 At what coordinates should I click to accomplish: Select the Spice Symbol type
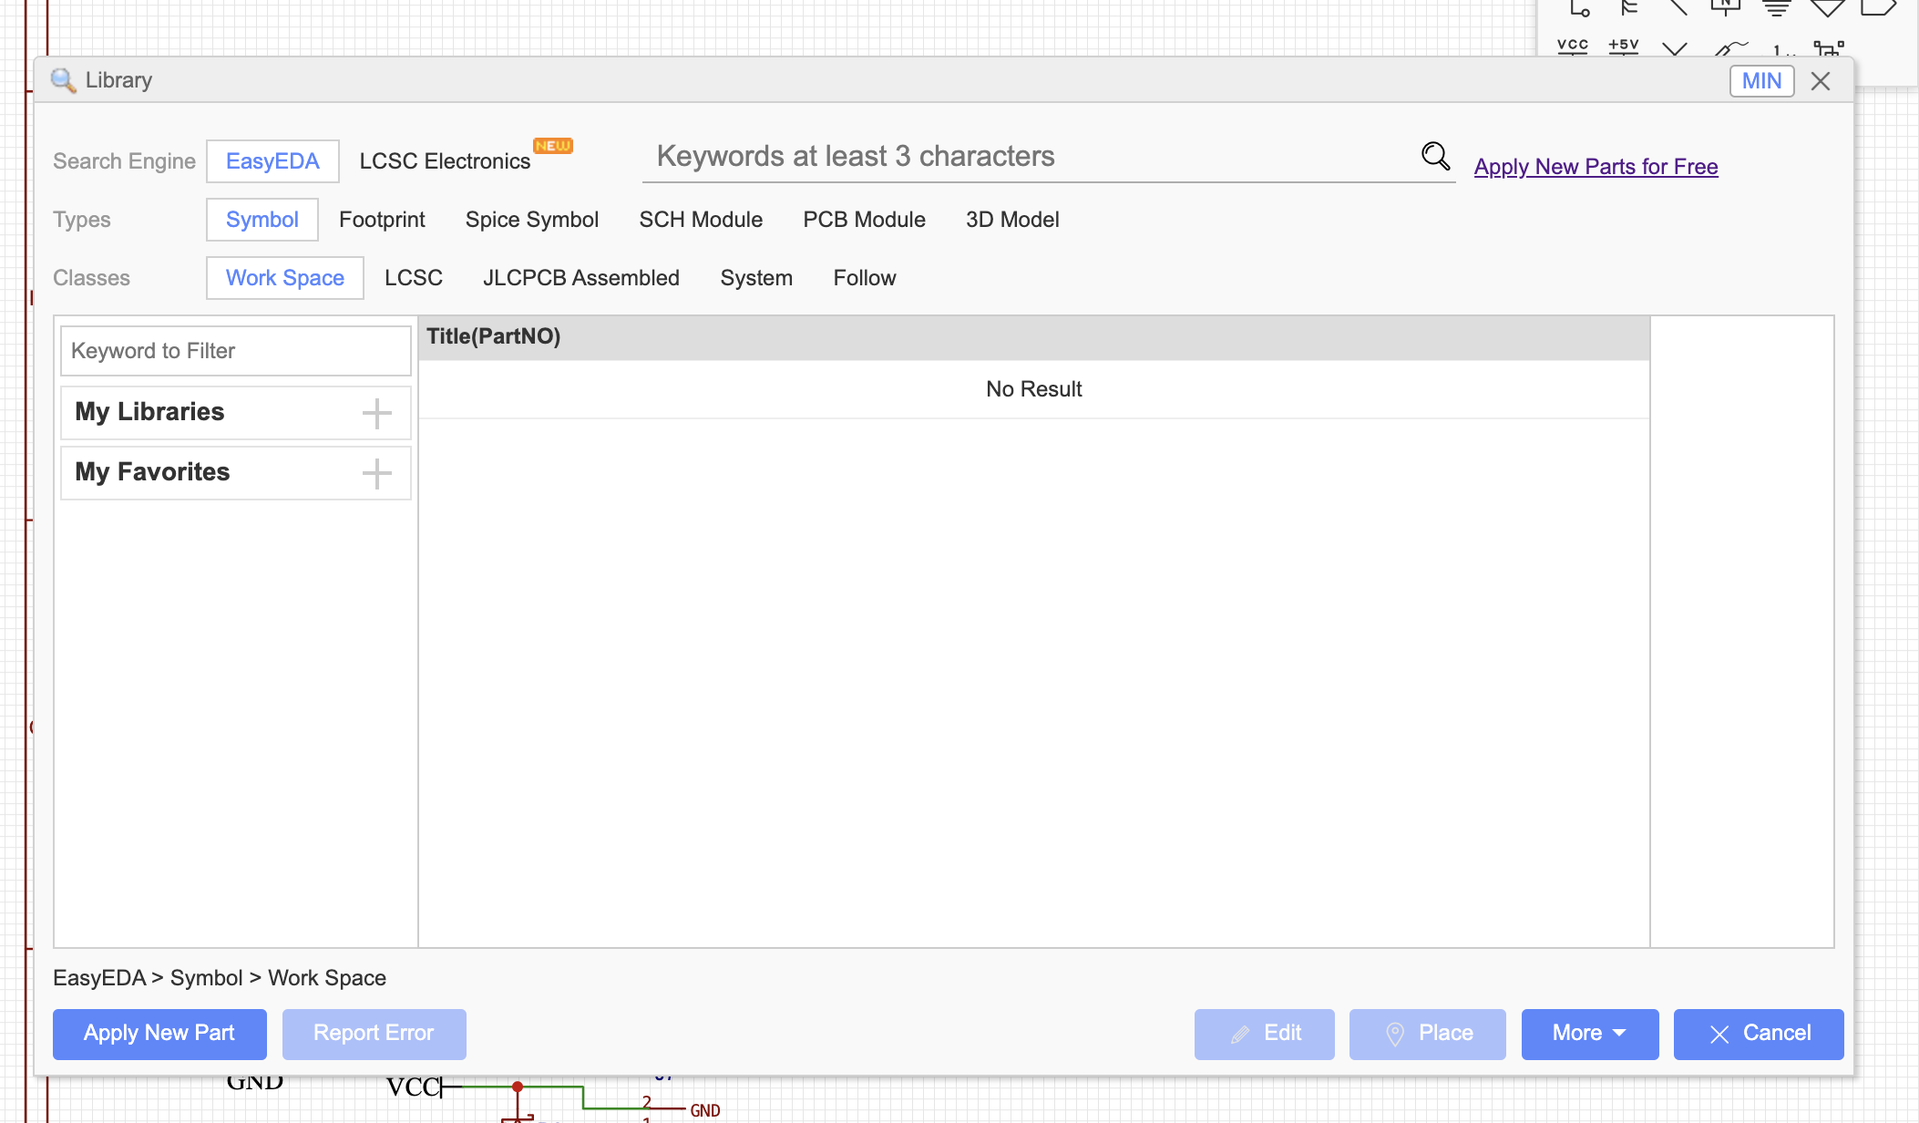click(x=532, y=220)
